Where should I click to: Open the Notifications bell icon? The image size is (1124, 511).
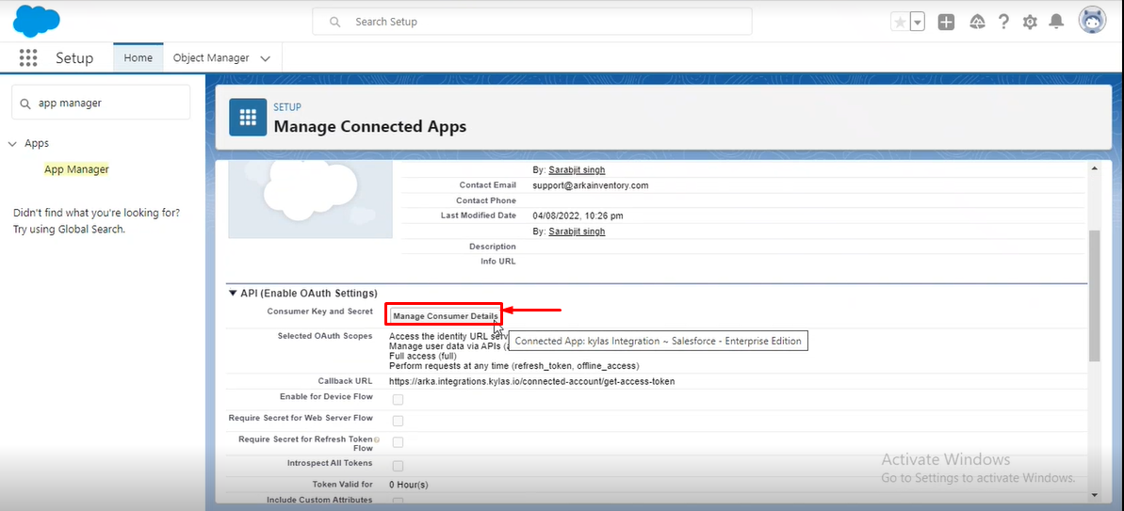pyautogui.click(x=1056, y=23)
